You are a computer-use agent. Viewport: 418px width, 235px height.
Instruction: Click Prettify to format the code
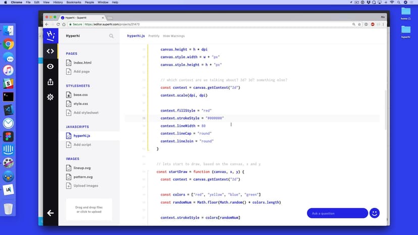point(153,36)
